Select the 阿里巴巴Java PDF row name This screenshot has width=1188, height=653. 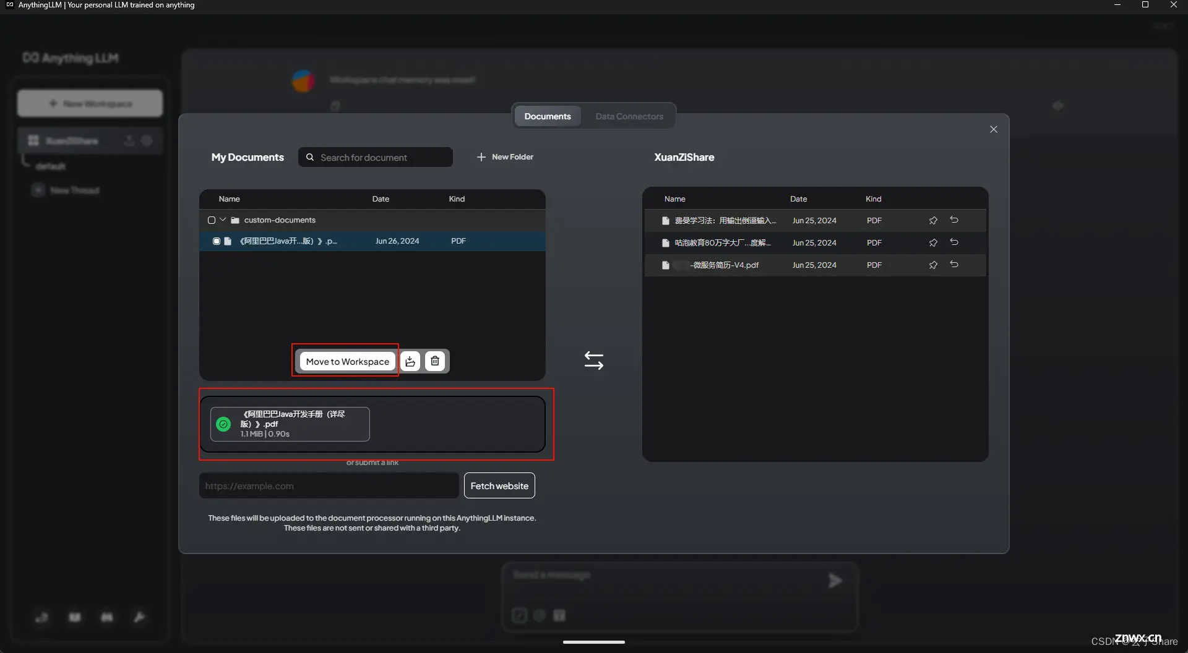click(288, 241)
